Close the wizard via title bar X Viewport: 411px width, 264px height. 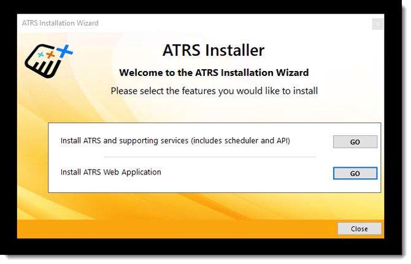[377, 24]
